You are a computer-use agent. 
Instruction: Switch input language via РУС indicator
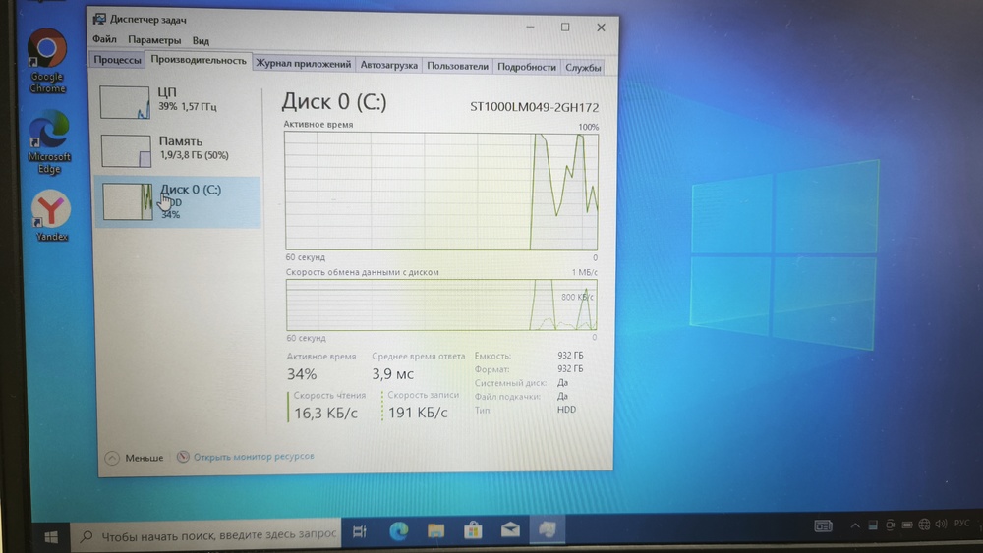coord(961,523)
